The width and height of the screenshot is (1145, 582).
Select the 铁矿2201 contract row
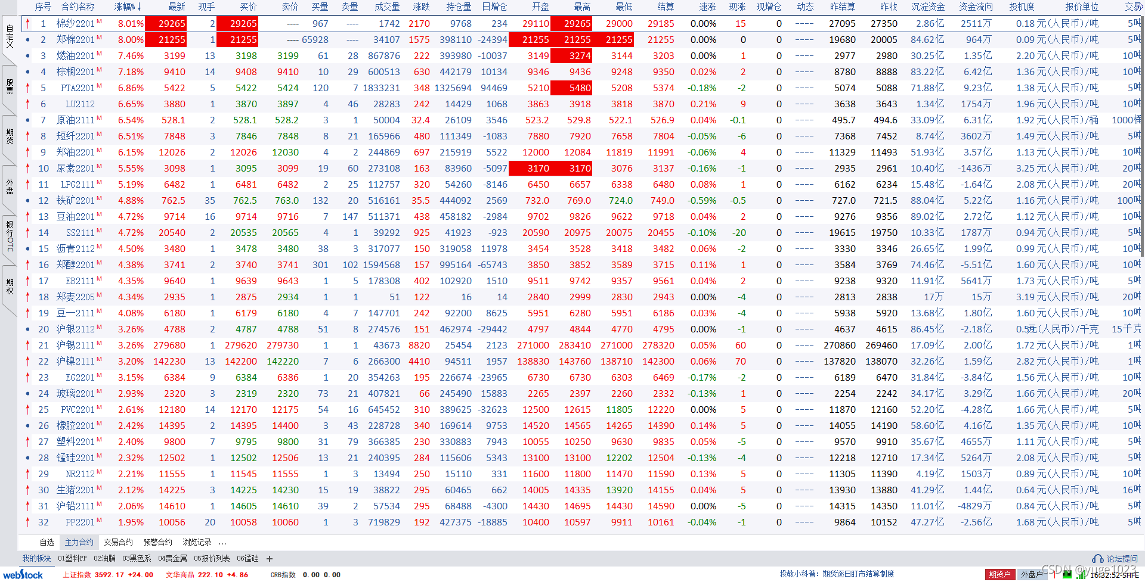click(581, 201)
